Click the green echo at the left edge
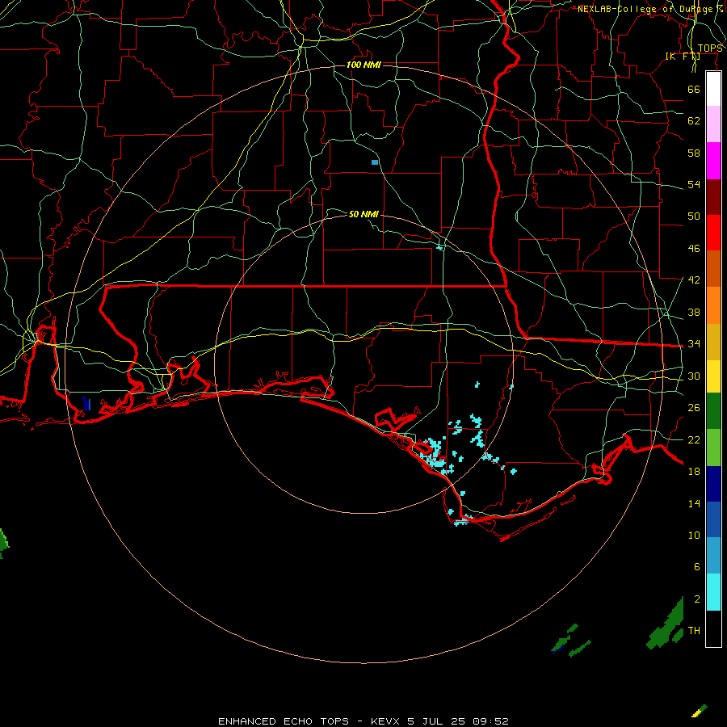The height and width of the screenshot is (727, 727). [x=3, y=543]
